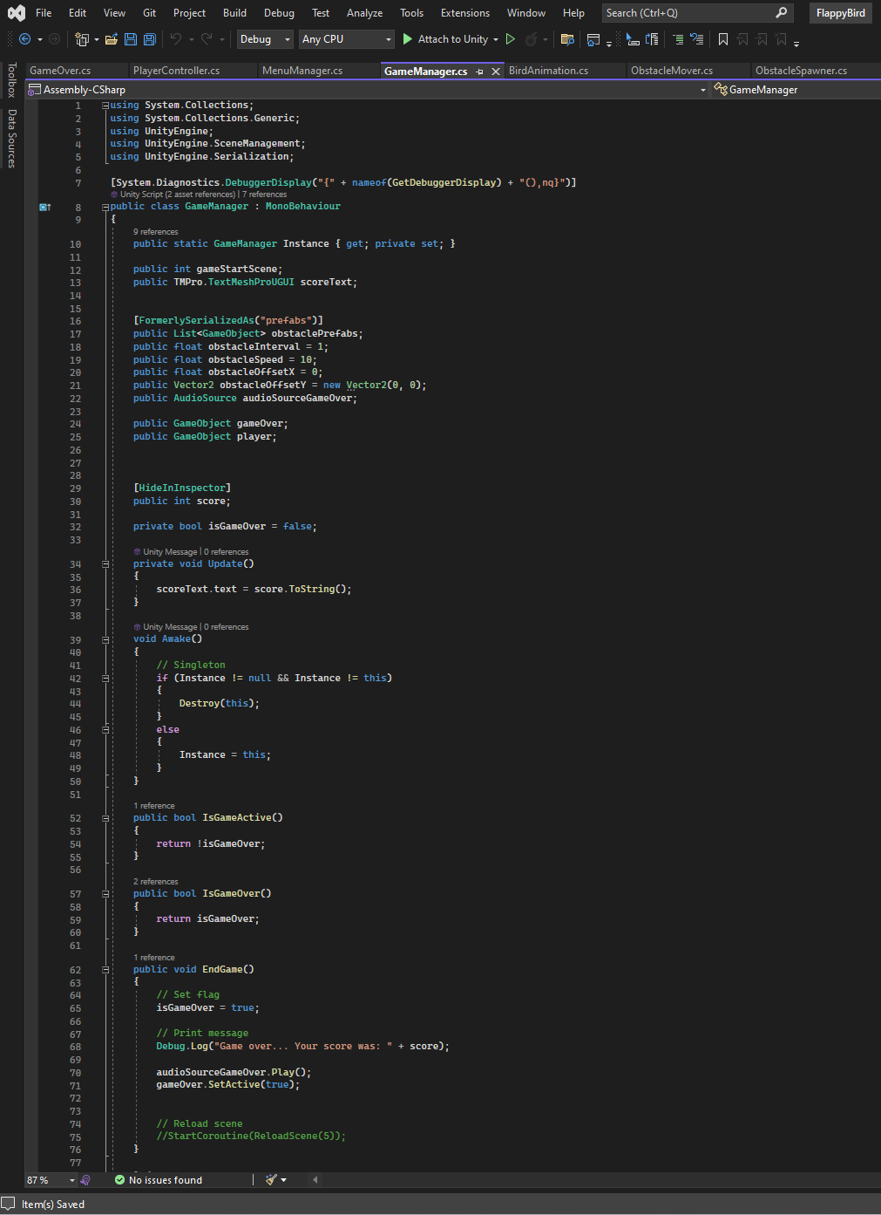This screenshot has height=1215, width=881.
Task: Open the Debug menu
Action: [x=279, y=12]
